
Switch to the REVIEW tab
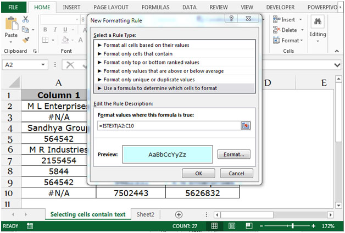click(x=219, y=7)
